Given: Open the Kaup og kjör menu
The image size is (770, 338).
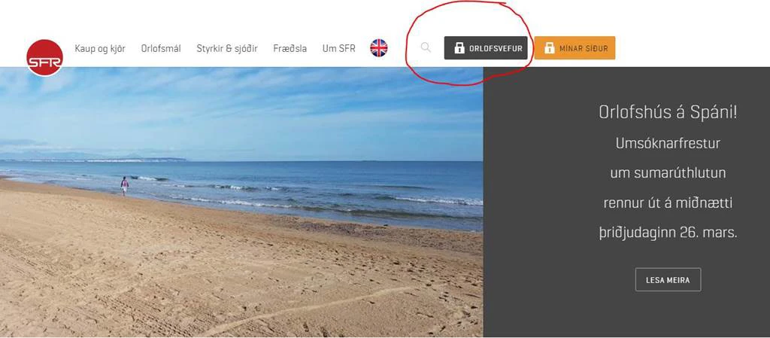Looking at the screenshot, I should tap(100, 49).
